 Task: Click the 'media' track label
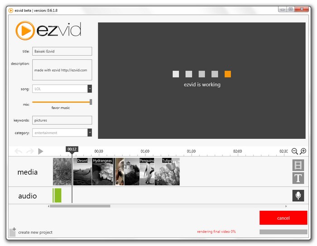coord(28,172)
